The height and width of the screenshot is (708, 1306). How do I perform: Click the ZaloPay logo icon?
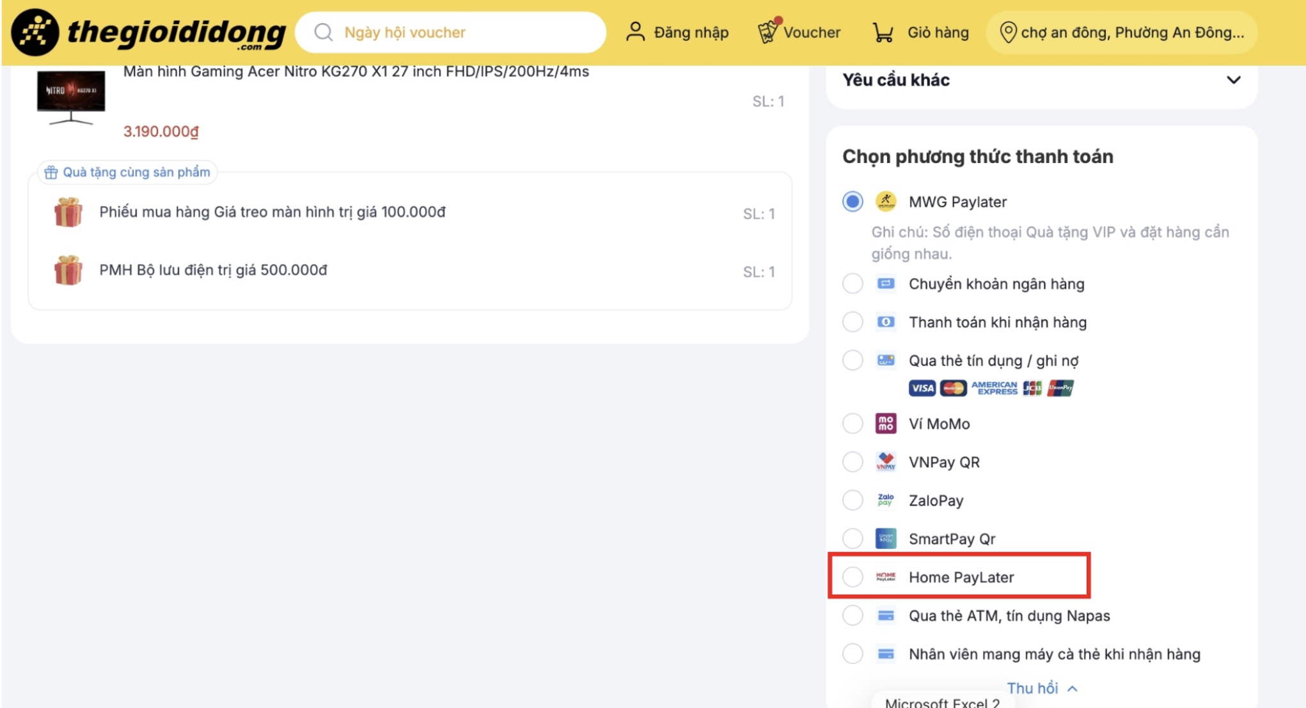[886, 500]
